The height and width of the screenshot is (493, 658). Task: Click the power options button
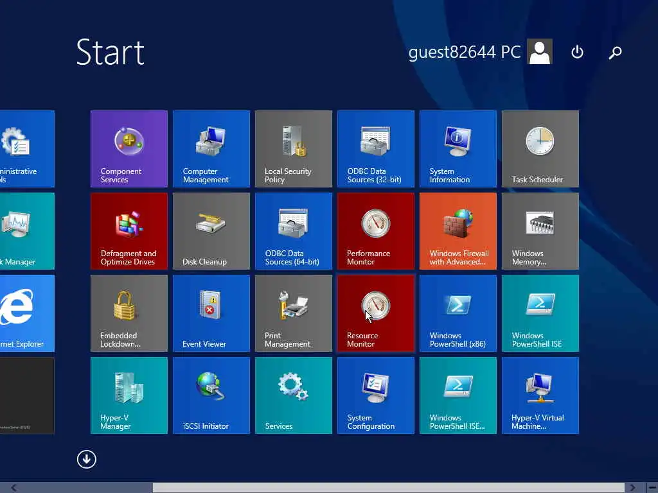pyautogui.click(x=577, y=52)
